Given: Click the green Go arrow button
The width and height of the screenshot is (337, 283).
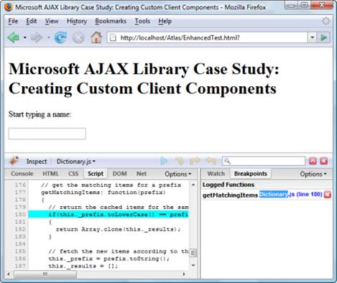Looking at the screenshot, I should click(323, 37).
